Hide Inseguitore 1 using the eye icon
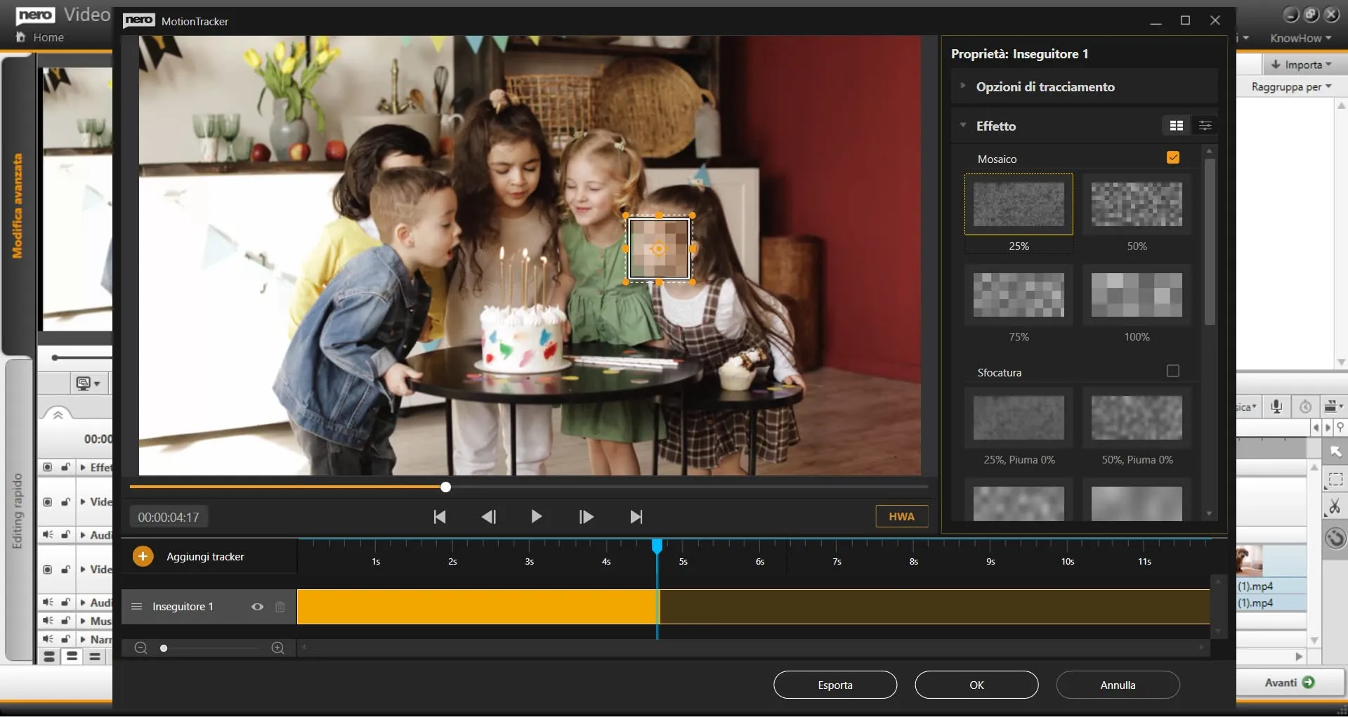This screenshot has width=1348, height=717. [257, 607]
